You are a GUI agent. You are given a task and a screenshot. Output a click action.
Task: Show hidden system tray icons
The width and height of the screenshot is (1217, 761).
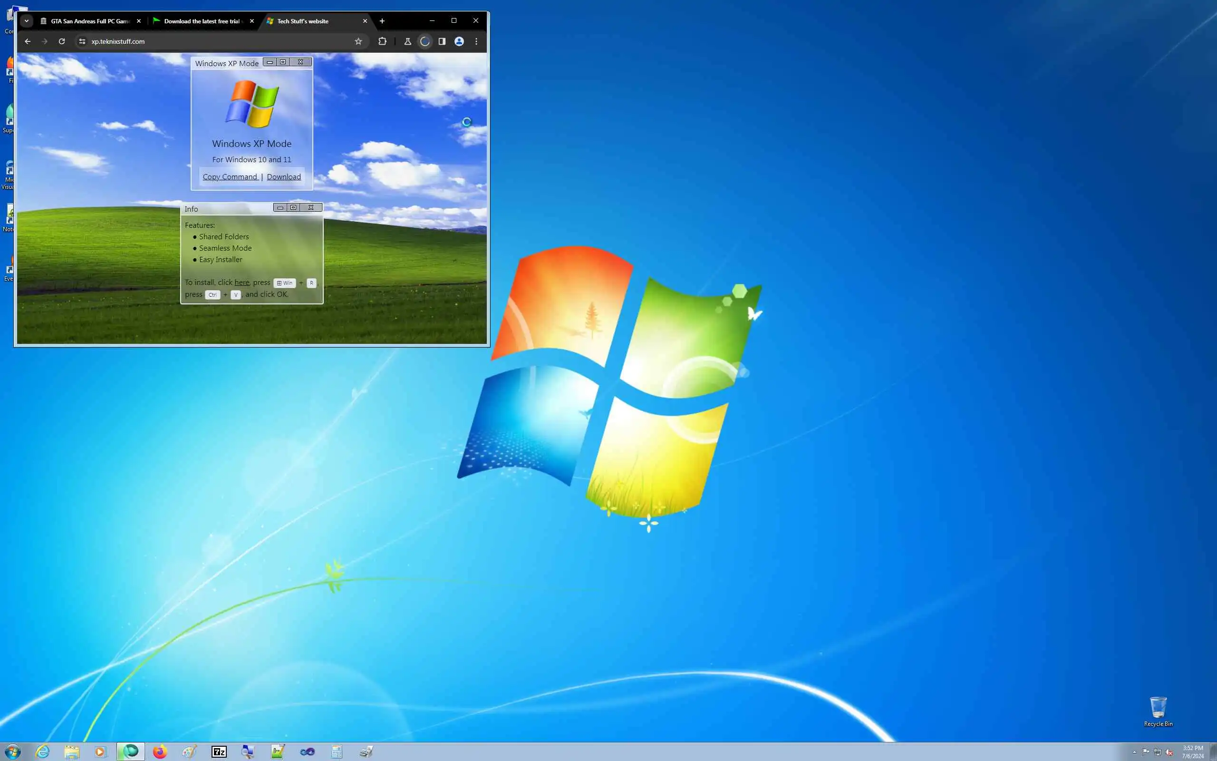tap(1135, 752)
